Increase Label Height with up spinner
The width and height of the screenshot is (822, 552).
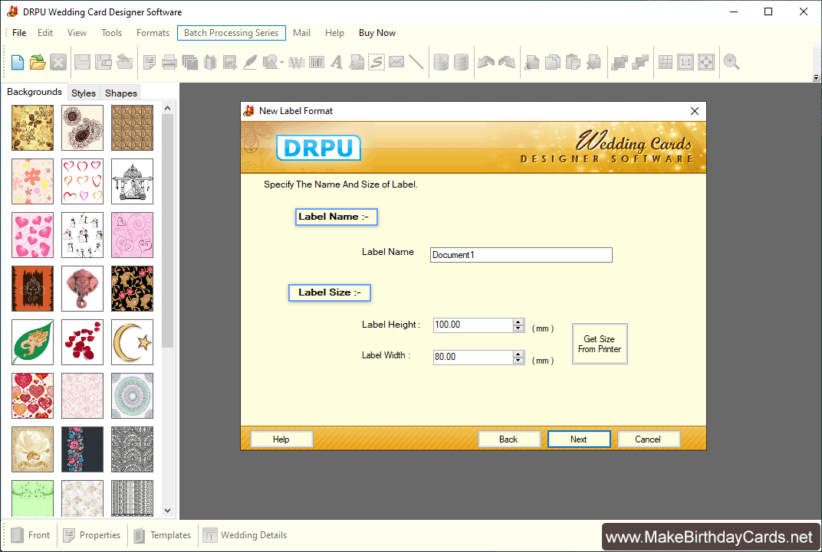point(518,322)
